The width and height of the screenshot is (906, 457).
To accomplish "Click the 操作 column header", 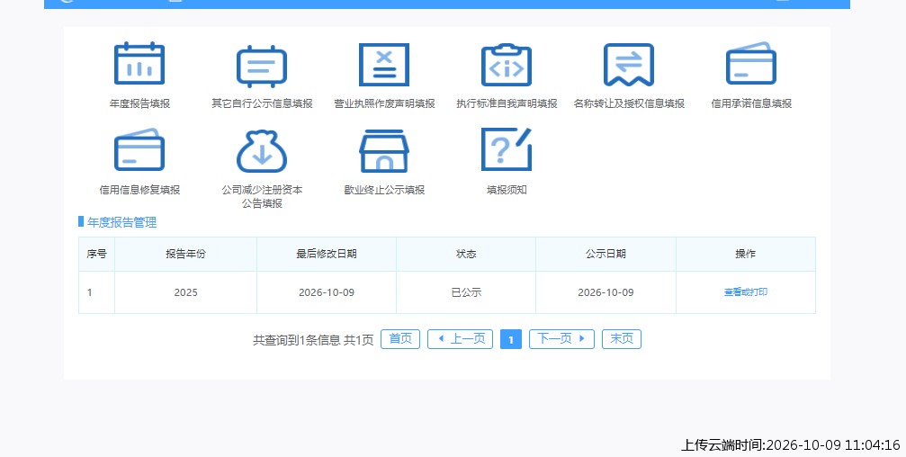I will point(745,254).
